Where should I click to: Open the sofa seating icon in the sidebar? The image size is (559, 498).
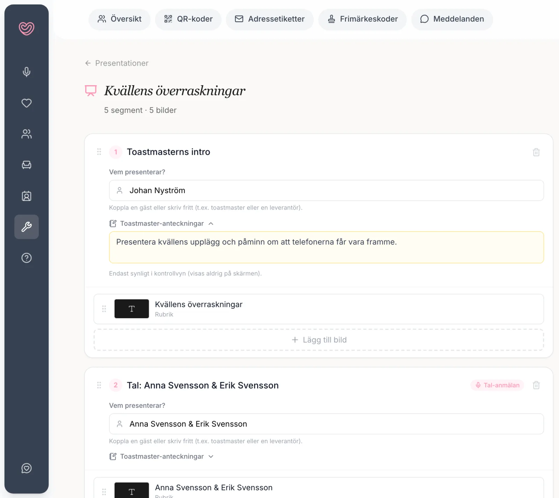pyautogui.click(x=27, y=165)
